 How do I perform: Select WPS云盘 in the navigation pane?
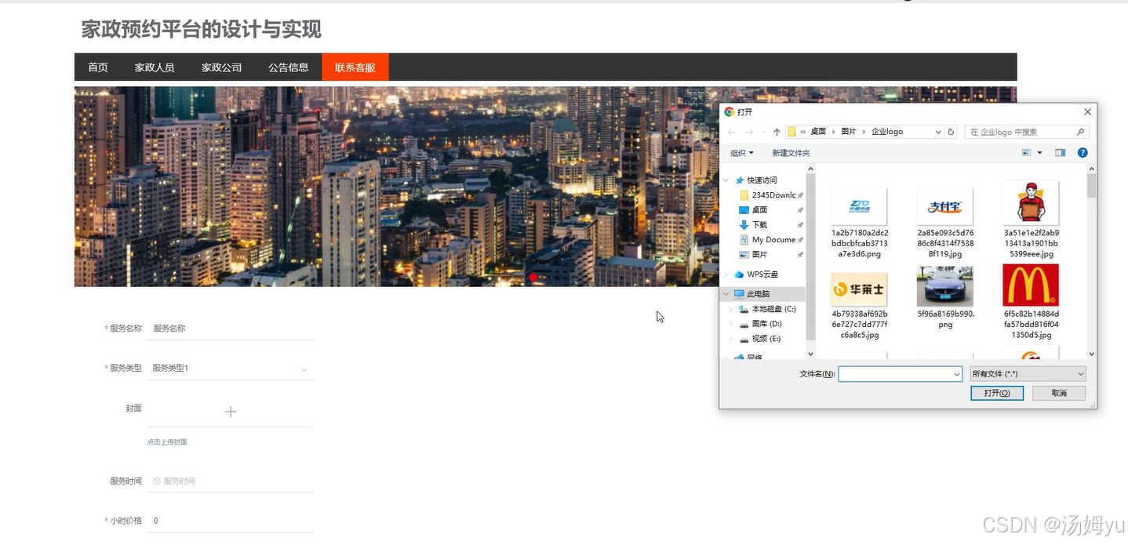point(762,274)
